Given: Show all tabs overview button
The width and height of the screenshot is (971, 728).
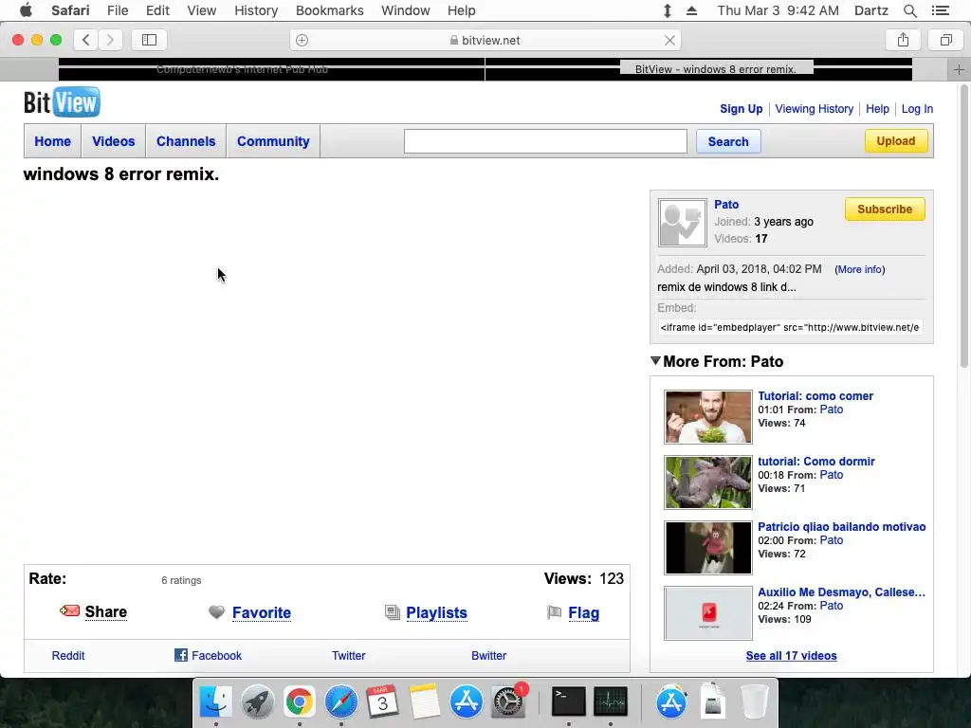Looking at the screenshot, I should coord(945,40).
